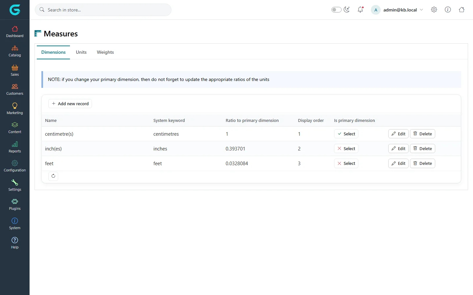Open the Sales sidebar menu
Screen dimensions: 473x295
point(15,70)
